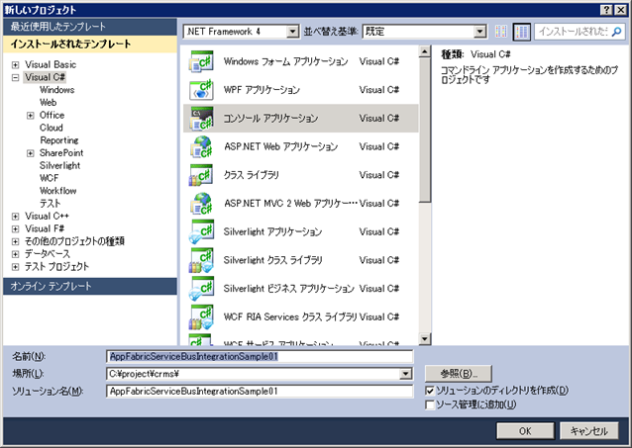Select the WPF アプリケーション template icon
The image size is (632, 448).
click(x=201, y=90)
